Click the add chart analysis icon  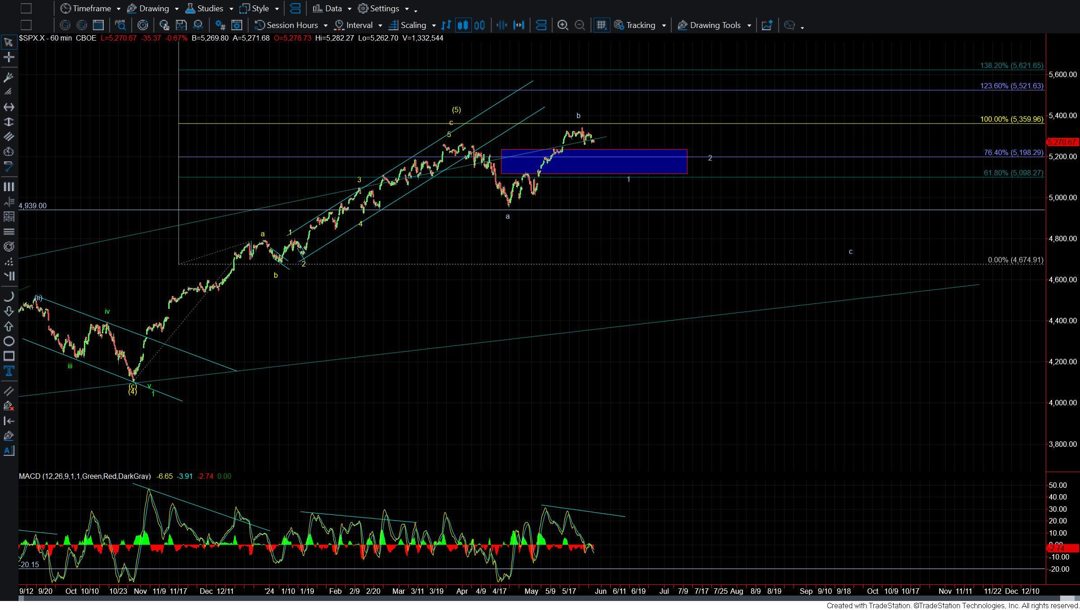[767, 25]
